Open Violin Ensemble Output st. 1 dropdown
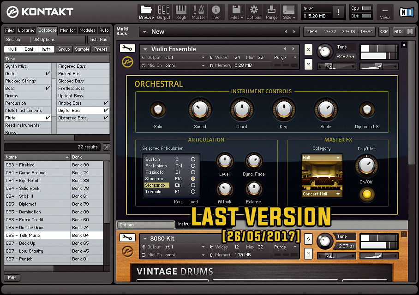 tap(204, 58)
